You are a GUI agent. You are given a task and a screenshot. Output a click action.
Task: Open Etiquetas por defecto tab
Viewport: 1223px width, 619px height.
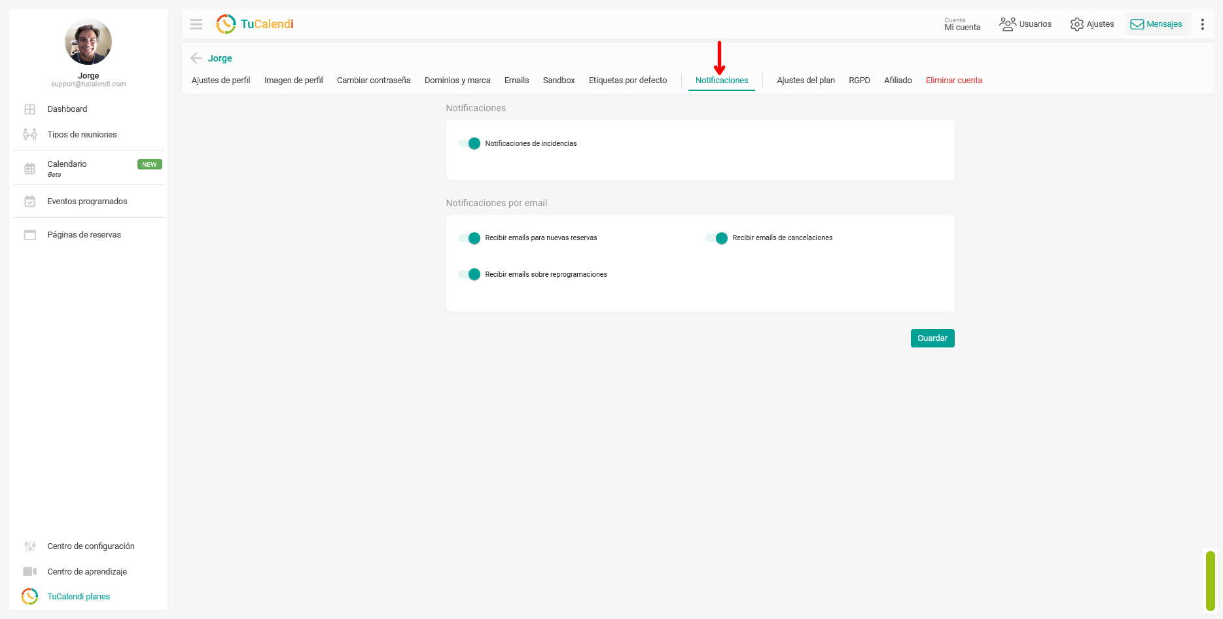(628, 80)
